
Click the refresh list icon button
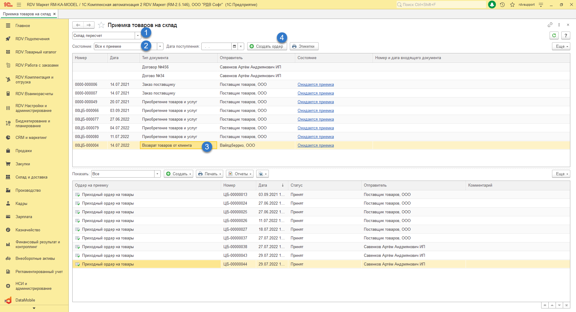554,35
